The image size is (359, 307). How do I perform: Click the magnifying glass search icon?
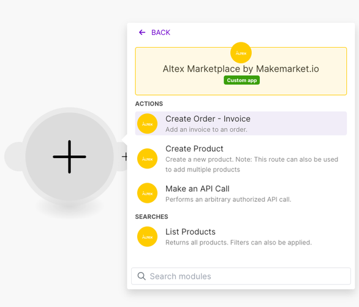[x=142, y=276]
